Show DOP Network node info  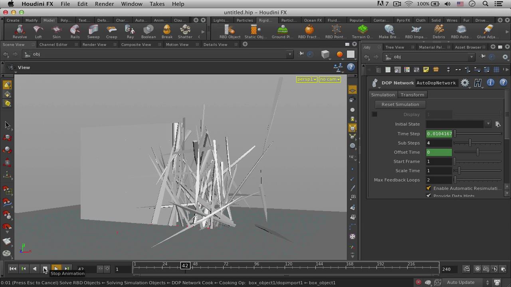point(491,83)
